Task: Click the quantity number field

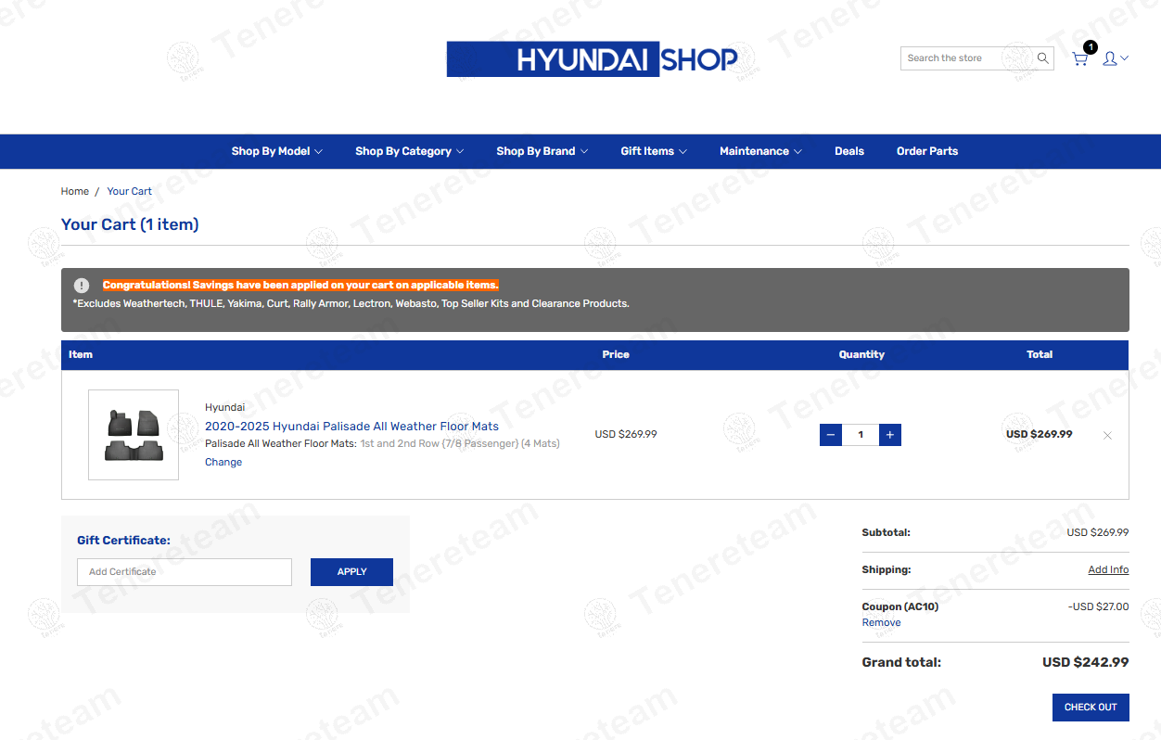Action: click(861, 435)
